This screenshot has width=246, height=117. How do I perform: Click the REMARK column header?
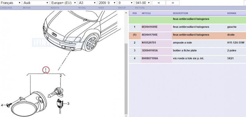coord(232,13)
